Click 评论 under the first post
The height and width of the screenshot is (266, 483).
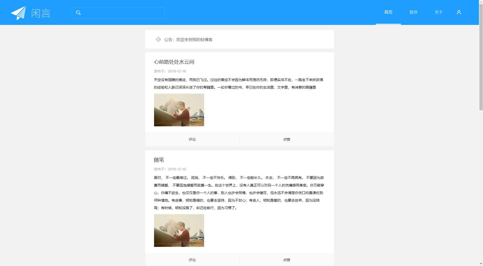[x=192, y=139]
